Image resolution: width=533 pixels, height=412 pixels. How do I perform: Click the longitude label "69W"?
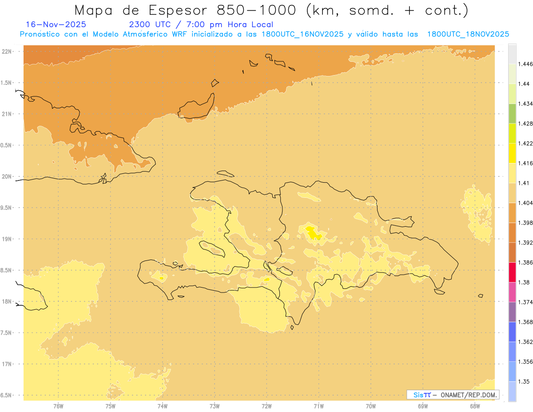click(x=423, y=406)
